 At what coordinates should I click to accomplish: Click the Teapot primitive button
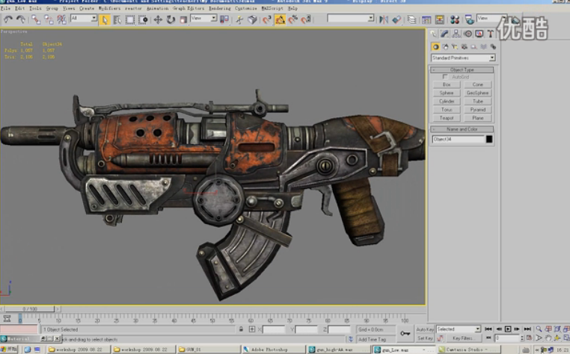click(447, 118)
